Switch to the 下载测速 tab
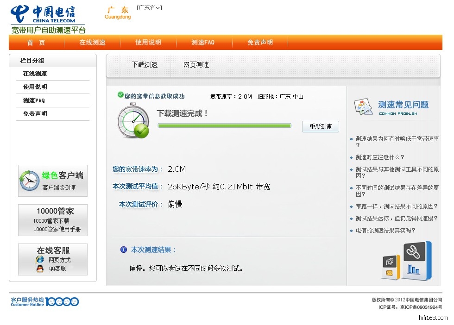 [x=145, y=65]
